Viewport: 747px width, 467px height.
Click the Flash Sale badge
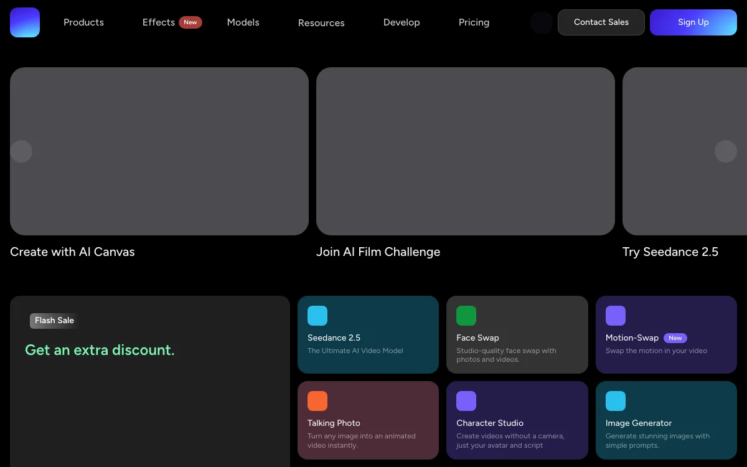(54, 321)
